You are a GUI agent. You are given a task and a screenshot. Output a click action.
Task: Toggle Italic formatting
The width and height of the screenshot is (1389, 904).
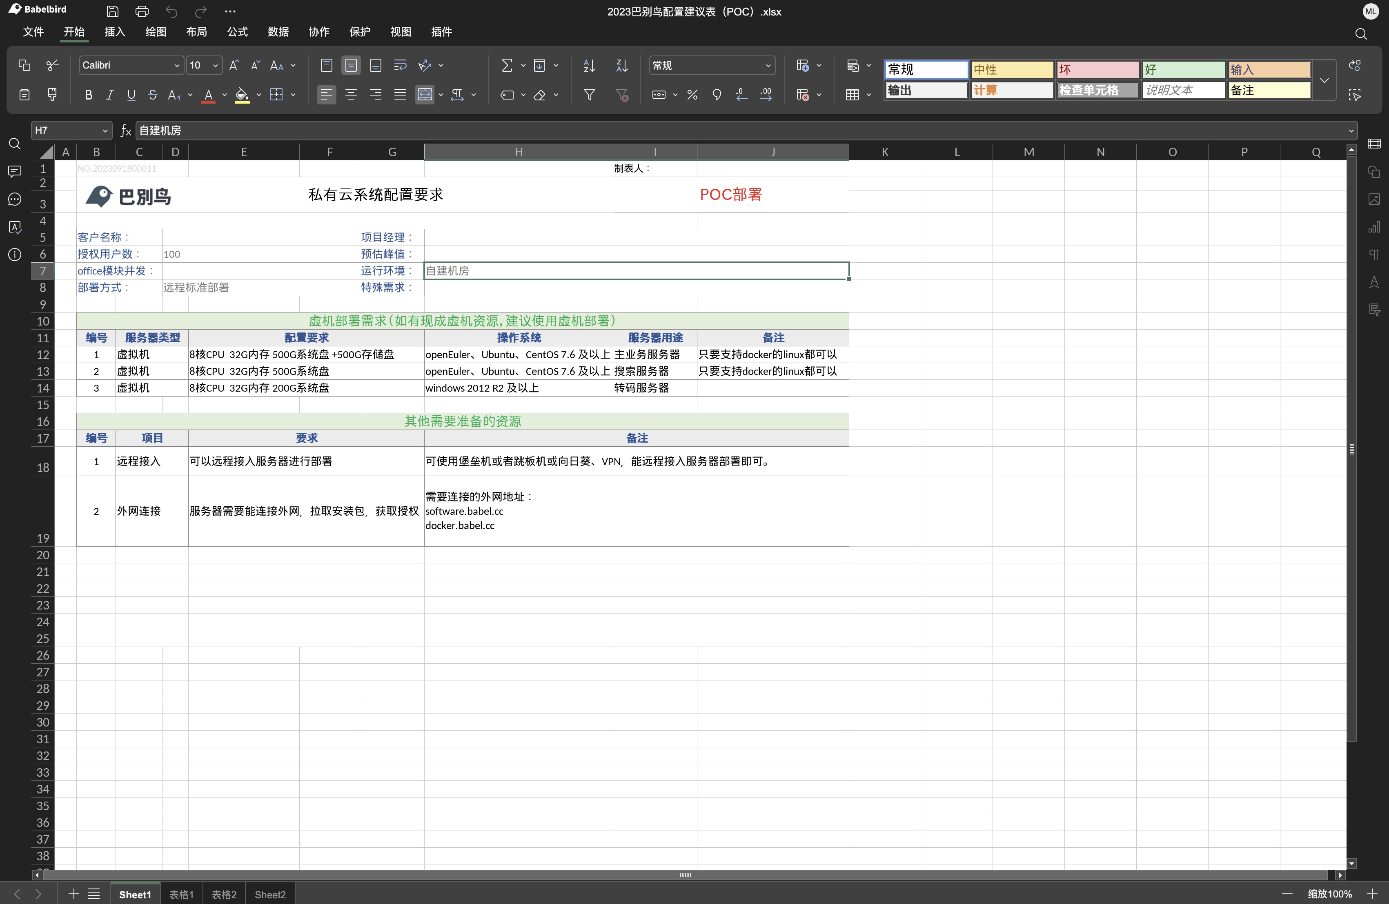click(110, 95)
